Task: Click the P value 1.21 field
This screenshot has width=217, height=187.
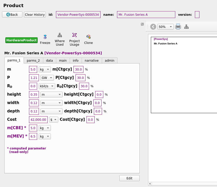Action: (x=34, y=78)
